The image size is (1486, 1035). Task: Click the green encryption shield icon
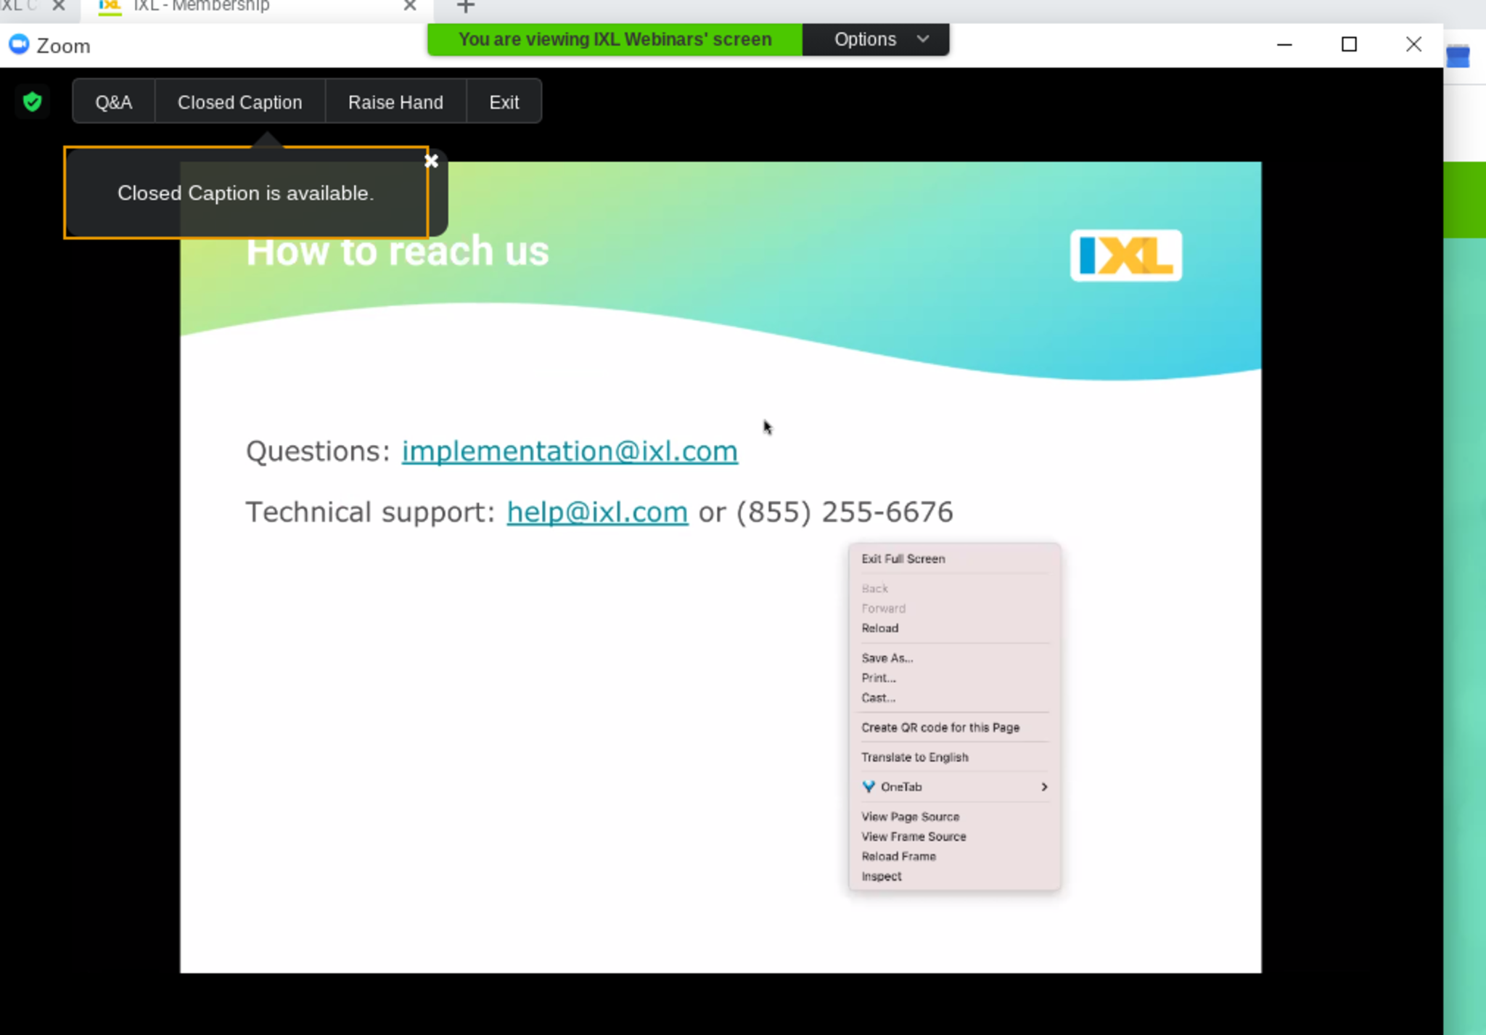(32, 102)
